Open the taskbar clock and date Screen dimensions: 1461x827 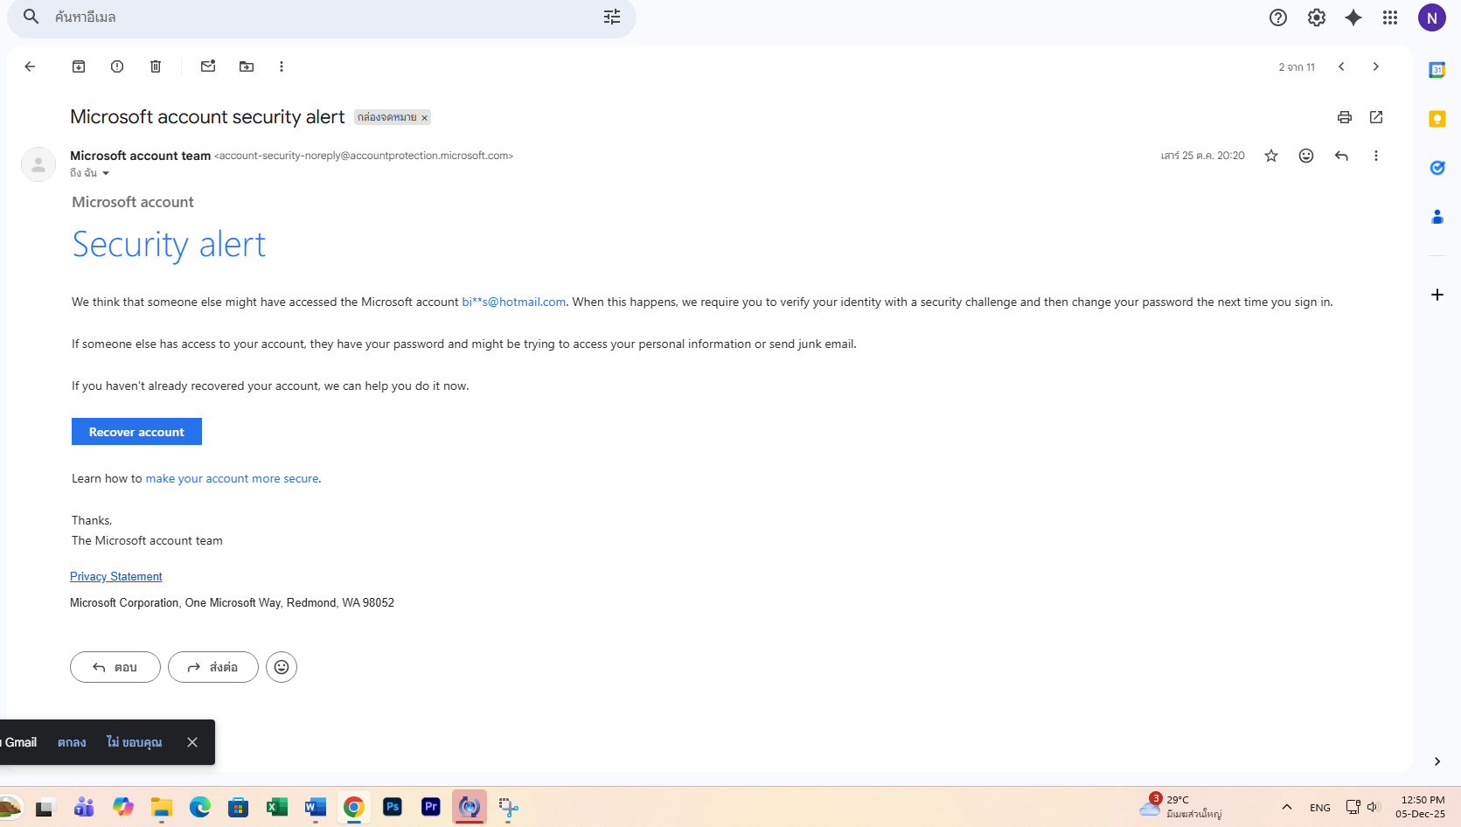1422,807
